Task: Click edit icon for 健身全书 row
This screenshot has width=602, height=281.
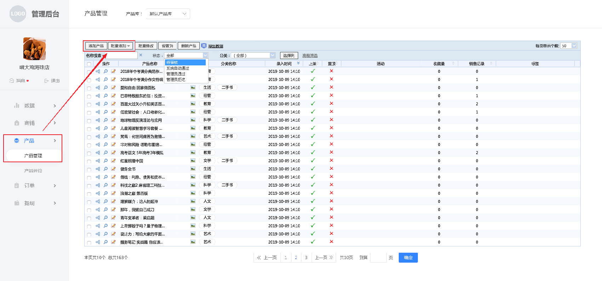Action: (x=113, y=169)
